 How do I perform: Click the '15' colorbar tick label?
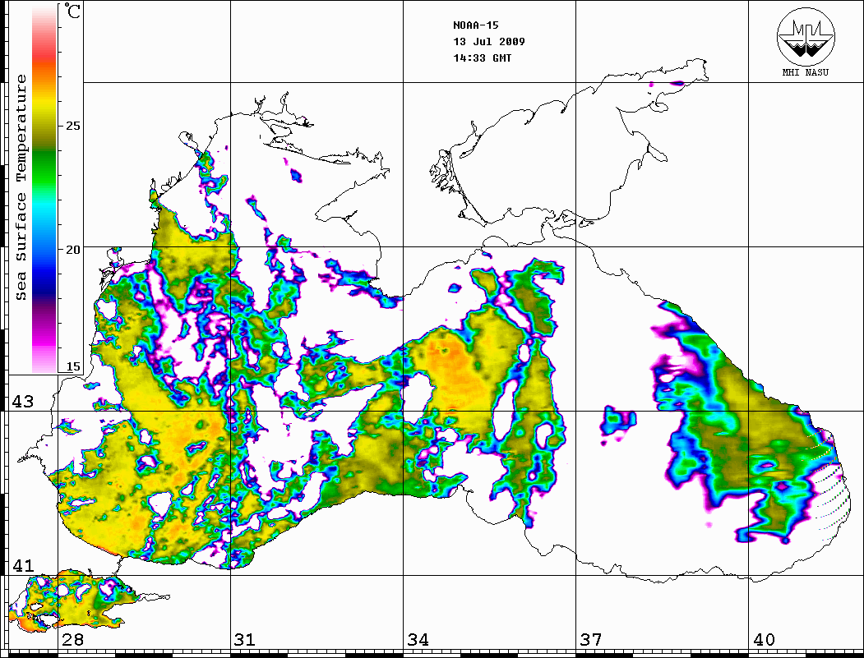(x=72, y=366)
